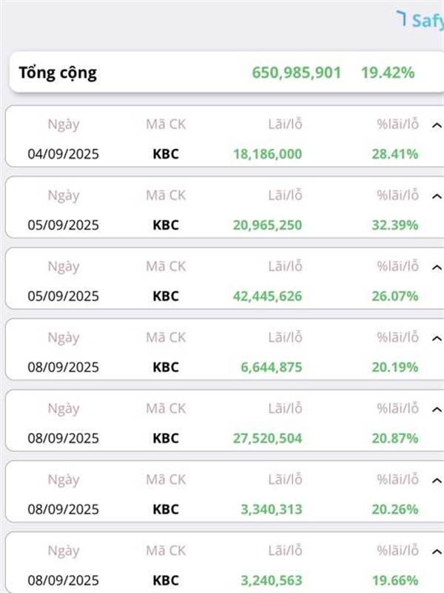Collapse the 27,520,504 KBC entry chevron
444x593 pixels.
pyautogui.click(x=436, y=409)
